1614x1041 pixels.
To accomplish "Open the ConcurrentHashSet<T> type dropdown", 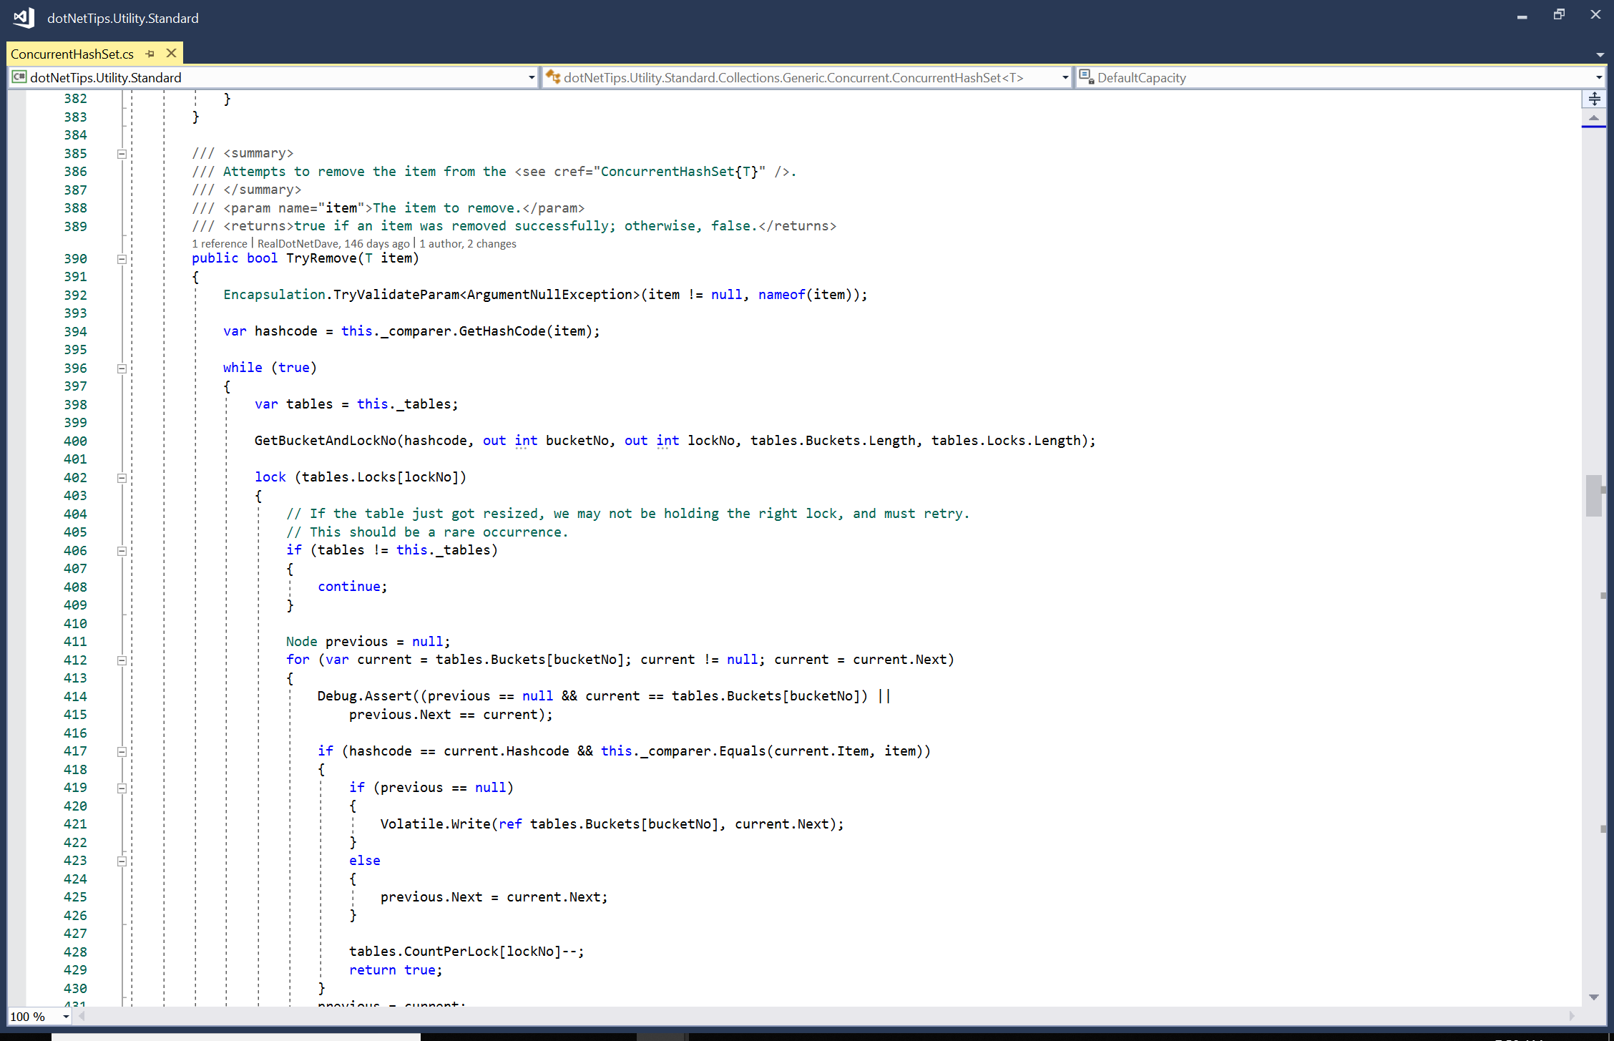I will (1065, 77).
